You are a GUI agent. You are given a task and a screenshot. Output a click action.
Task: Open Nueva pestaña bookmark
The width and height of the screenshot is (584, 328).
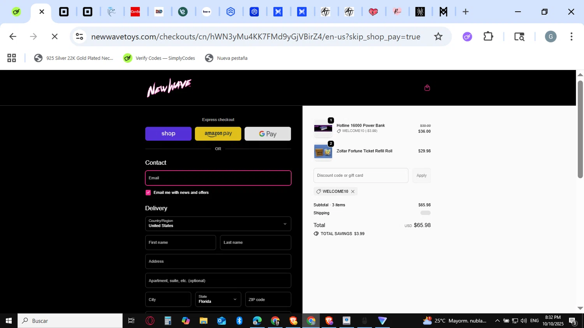click(226, 58)
